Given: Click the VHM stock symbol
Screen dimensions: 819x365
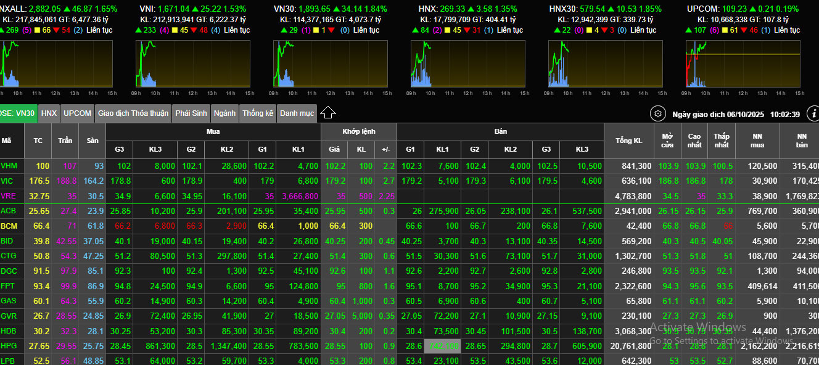Looking at the screenshot, I should (x=9, y=166).
